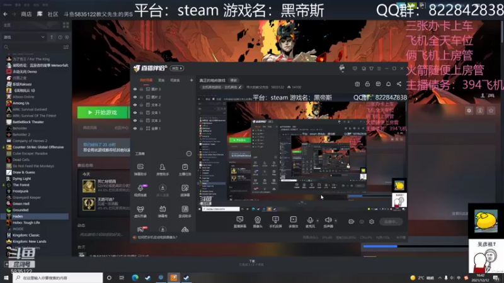Click the Task View taskbar icon

click(x=122, y=277)
